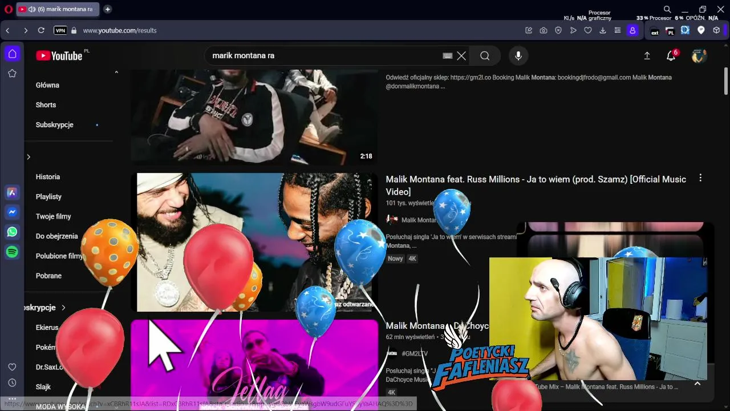Submit search with magnifier button

coord(485,55)
